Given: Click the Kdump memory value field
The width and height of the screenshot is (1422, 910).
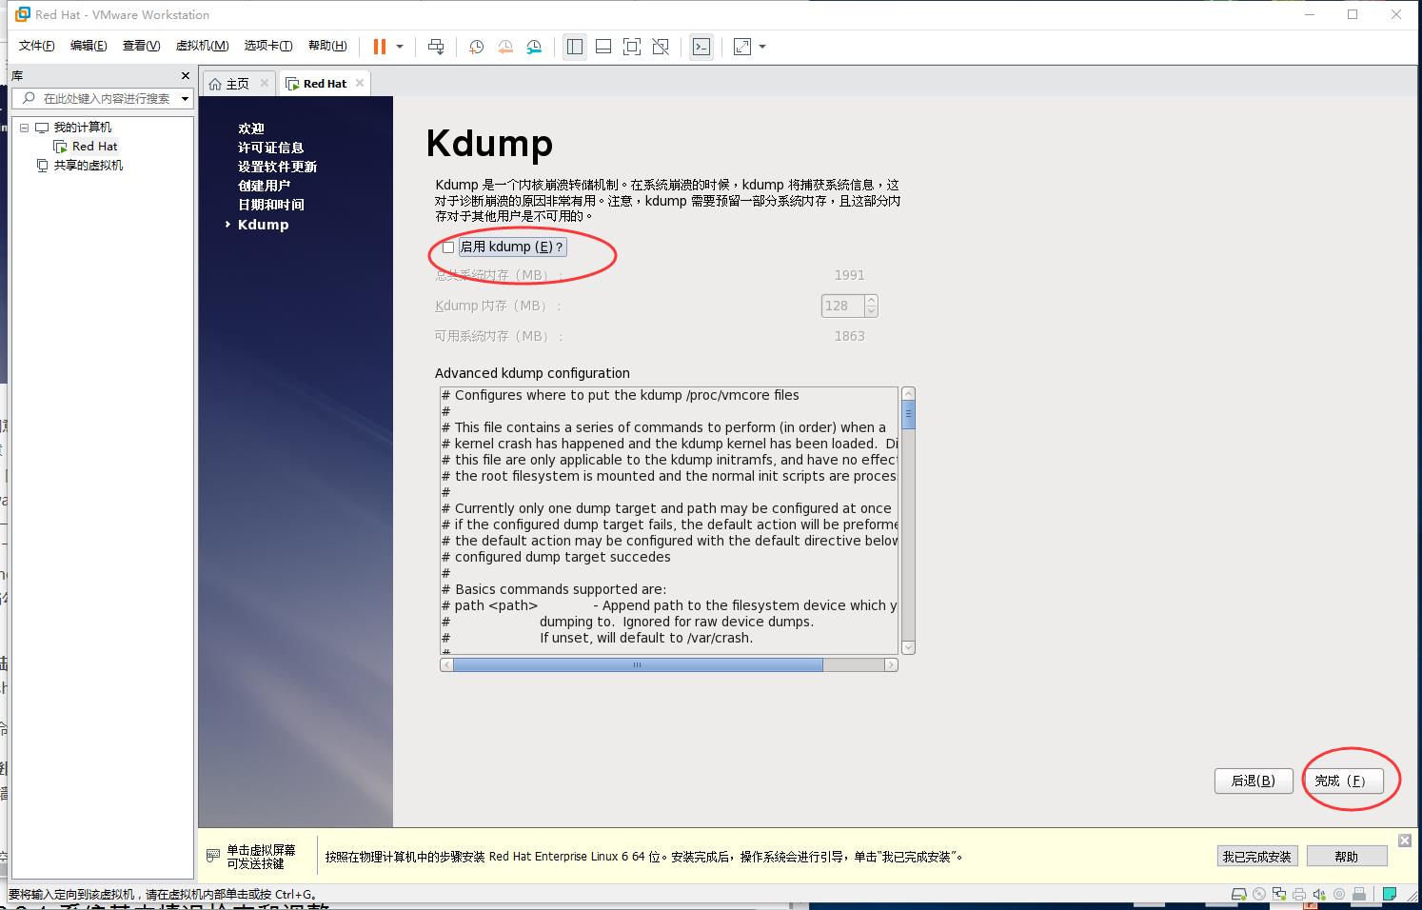Looking at the screenshot, I should point(842,306).
